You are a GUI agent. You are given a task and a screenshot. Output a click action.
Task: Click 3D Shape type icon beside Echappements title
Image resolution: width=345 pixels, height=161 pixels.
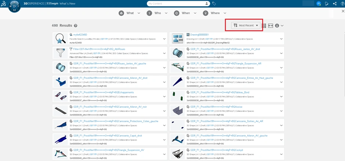coord(71,92)
